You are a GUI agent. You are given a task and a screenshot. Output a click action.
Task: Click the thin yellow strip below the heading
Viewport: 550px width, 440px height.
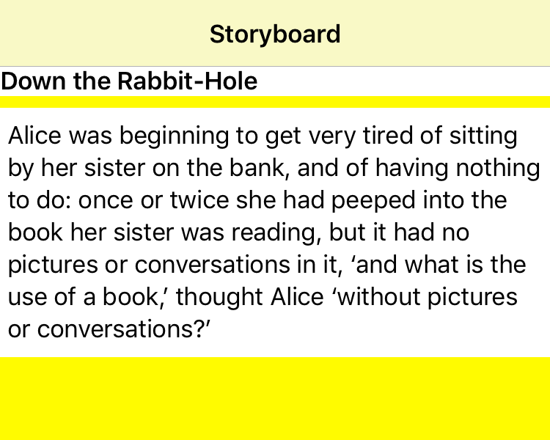(275, 102)
